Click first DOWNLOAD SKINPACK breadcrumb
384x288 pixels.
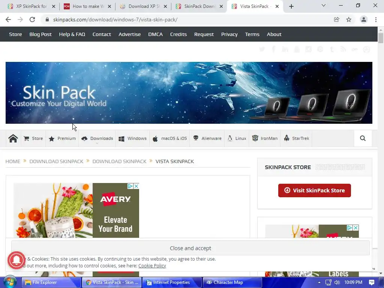[56, 161]
